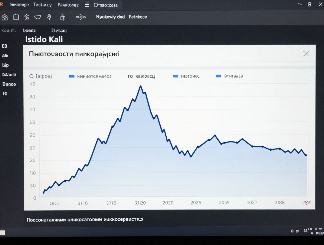
Task: Select the 'Banoe' item in left sidebar
Action: (x=9, y=84)
